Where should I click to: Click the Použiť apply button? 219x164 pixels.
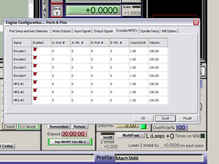[x=187, y=118]
